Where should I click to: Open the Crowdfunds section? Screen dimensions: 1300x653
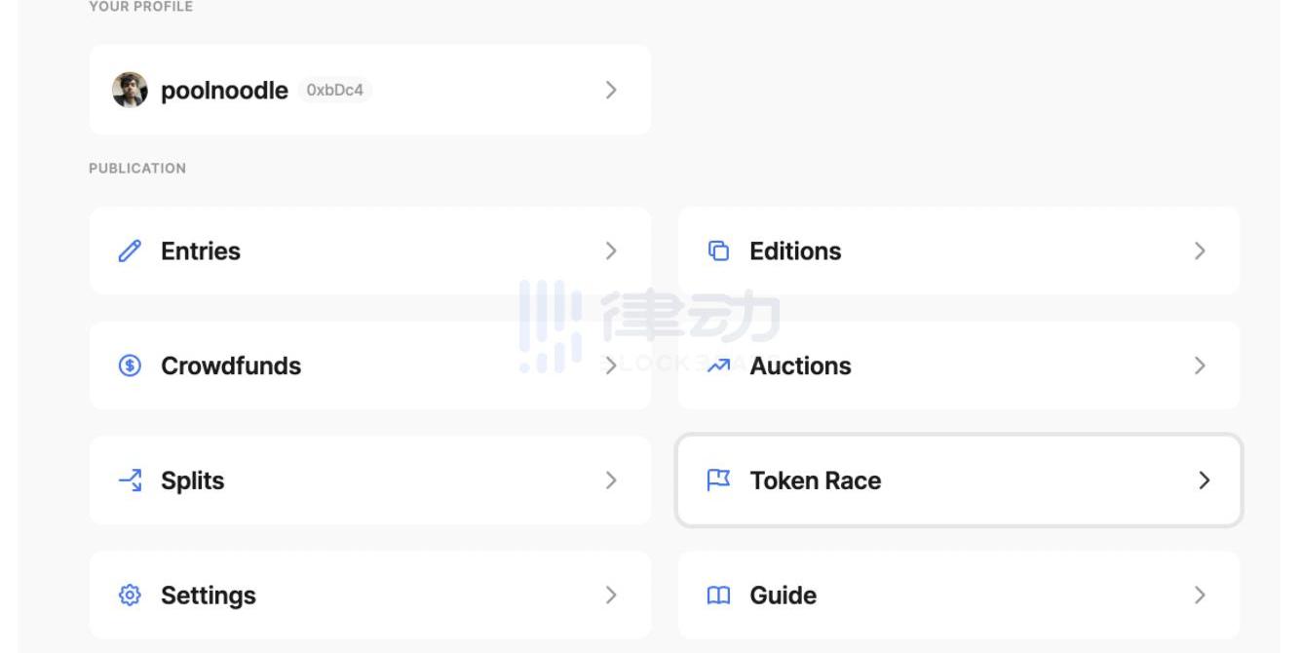[x=231, y=365]
